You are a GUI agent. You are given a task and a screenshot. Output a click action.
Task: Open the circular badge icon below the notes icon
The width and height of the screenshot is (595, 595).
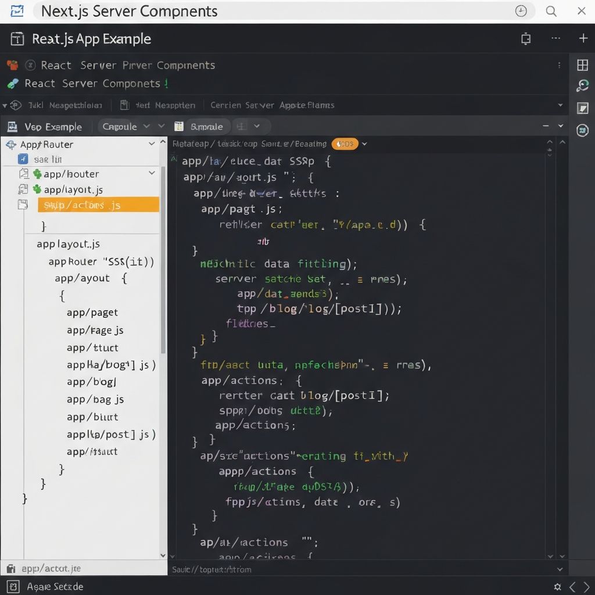pyautogui.click(x=583, y=131)
